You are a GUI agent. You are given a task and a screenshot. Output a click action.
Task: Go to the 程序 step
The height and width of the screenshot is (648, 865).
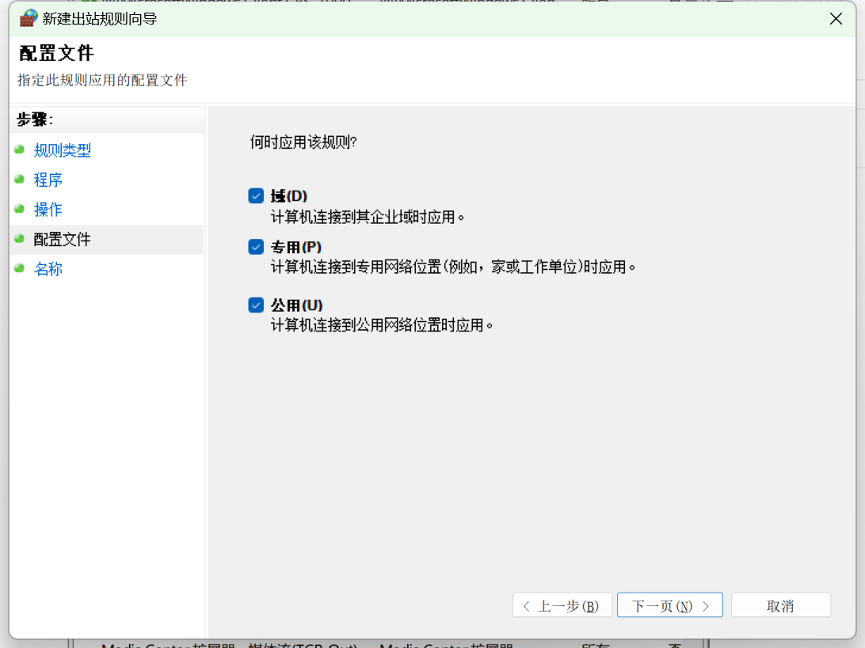pyautogui.click(x=48, y=180)
